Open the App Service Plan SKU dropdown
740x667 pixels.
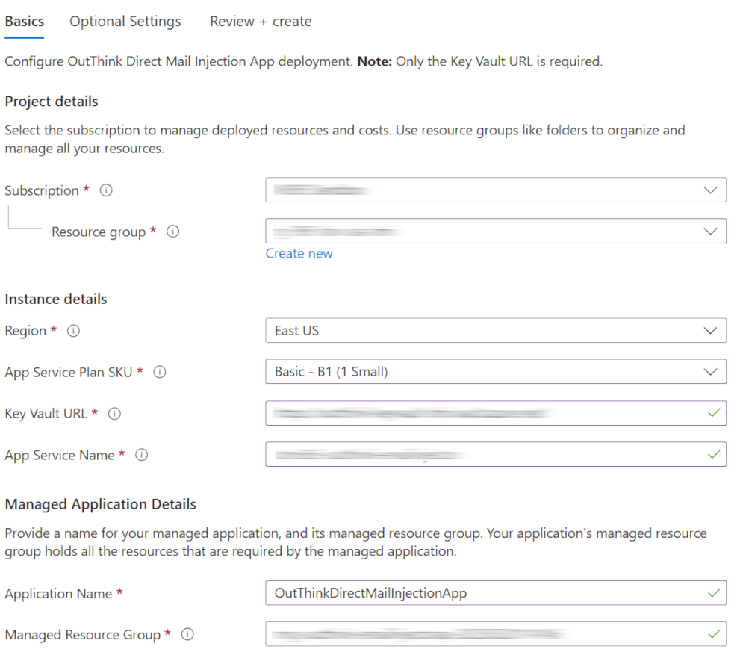pos(496,371)
